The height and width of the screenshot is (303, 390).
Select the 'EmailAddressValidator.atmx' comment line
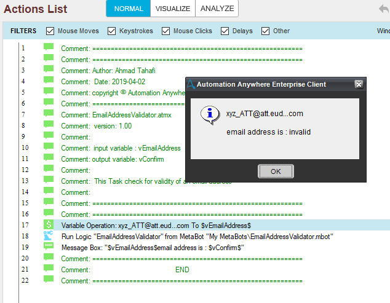[116, 115]
